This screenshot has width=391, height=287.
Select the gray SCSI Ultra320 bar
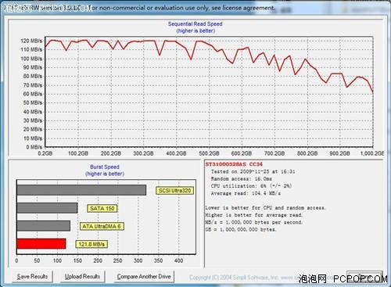81,190
